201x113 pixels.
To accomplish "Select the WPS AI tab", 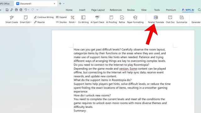I will 188,10.
